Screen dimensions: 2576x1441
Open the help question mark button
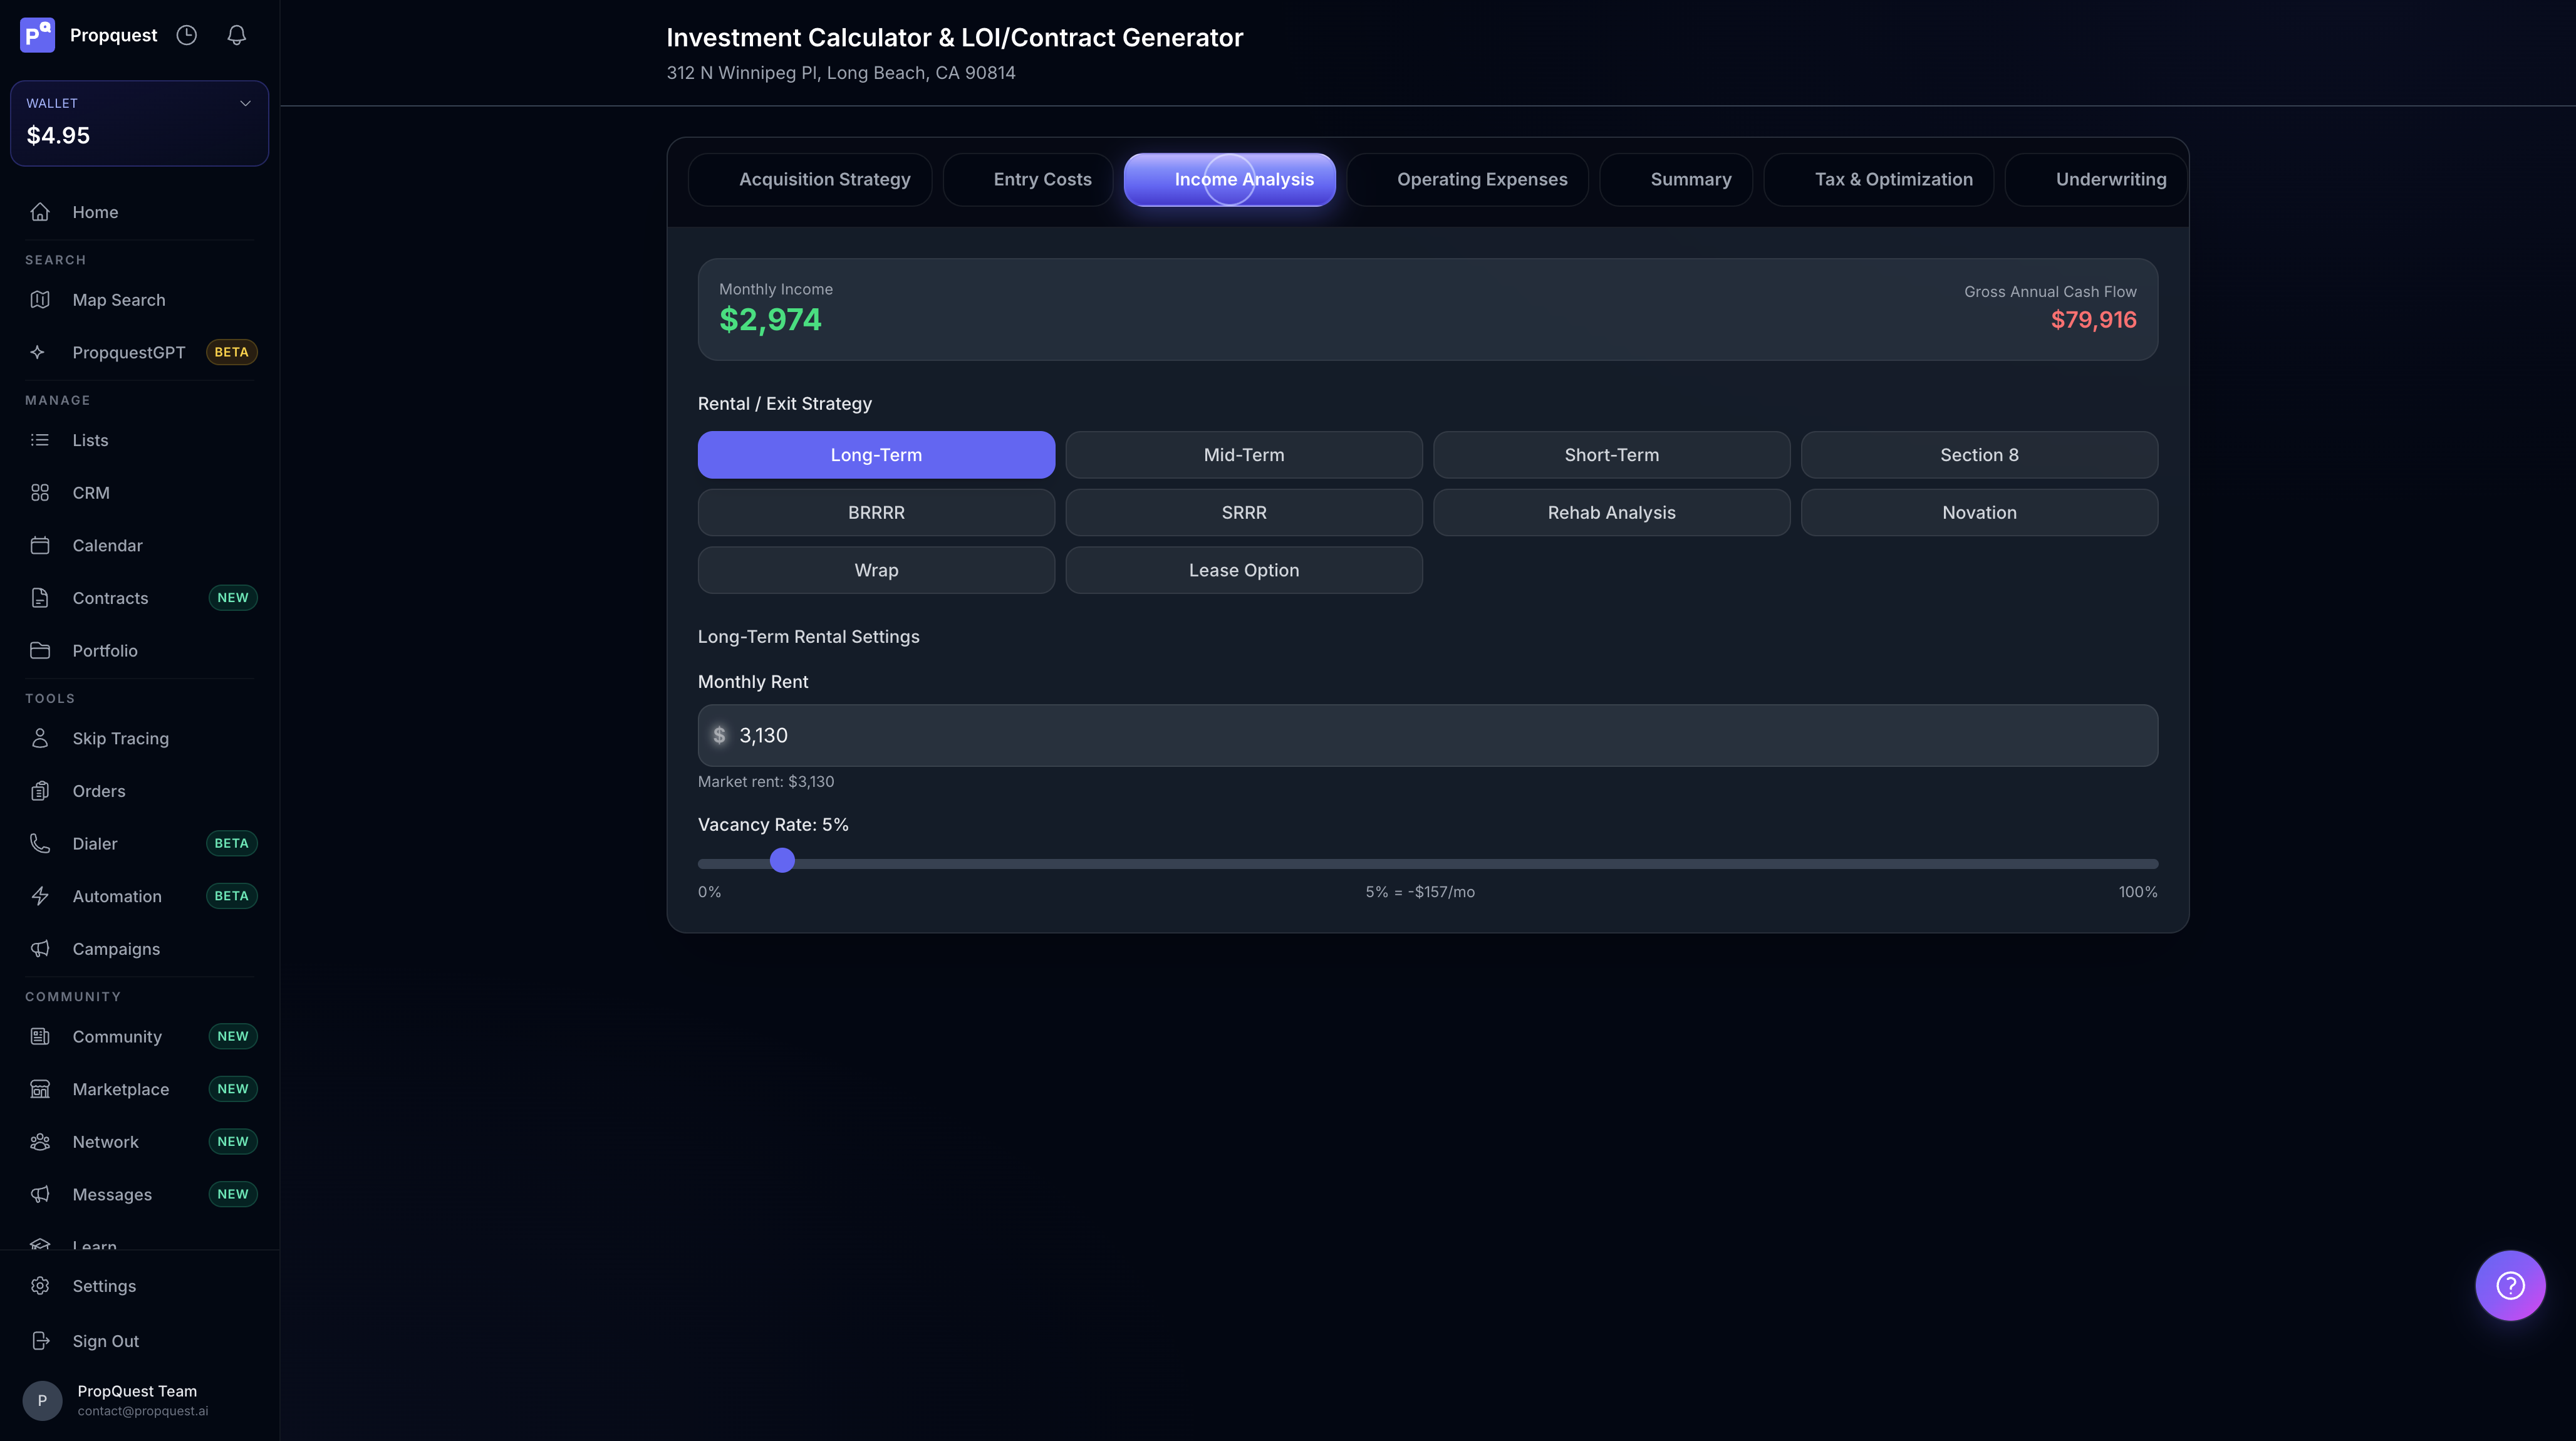pos(2510,1286)
